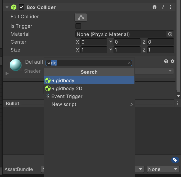Click the Center Z axis label

coord(144,42)
